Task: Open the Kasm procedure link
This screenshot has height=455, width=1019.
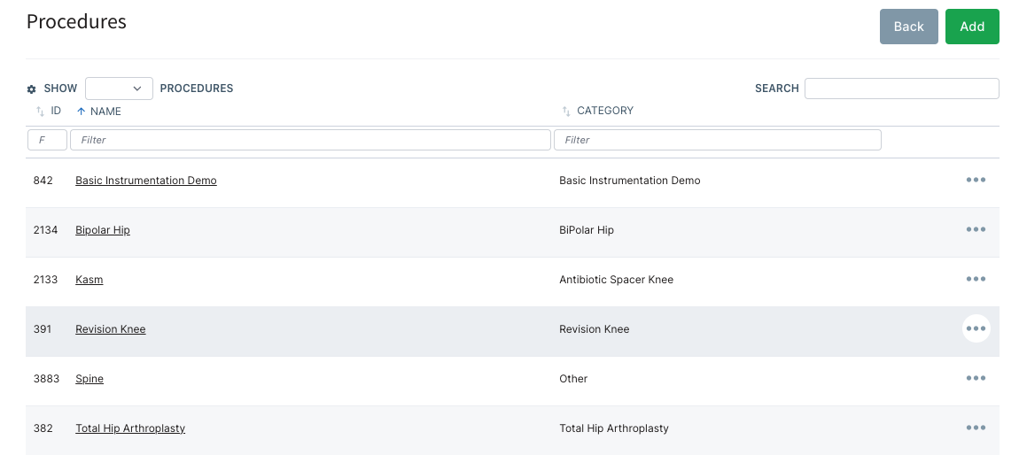Action: click(89, 280)
